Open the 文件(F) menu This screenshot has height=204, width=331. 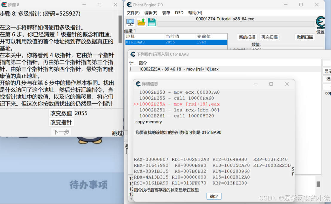[133, 13]
